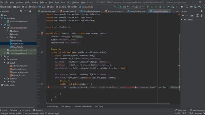Expand the Model package

[7, 34]
